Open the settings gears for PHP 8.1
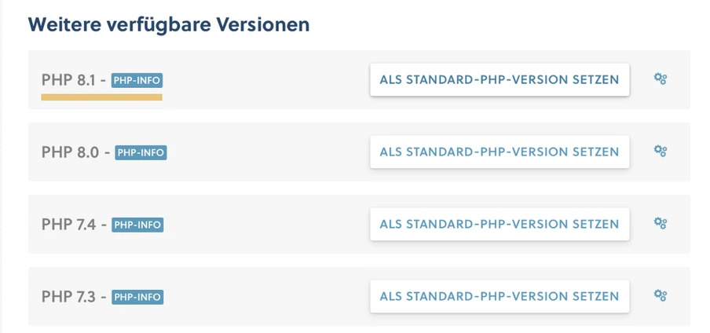The image size is (710, 333). point(661,79)
